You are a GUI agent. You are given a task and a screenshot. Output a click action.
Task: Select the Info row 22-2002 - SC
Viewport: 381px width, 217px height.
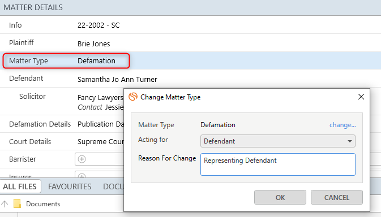[x=190, y=25]
